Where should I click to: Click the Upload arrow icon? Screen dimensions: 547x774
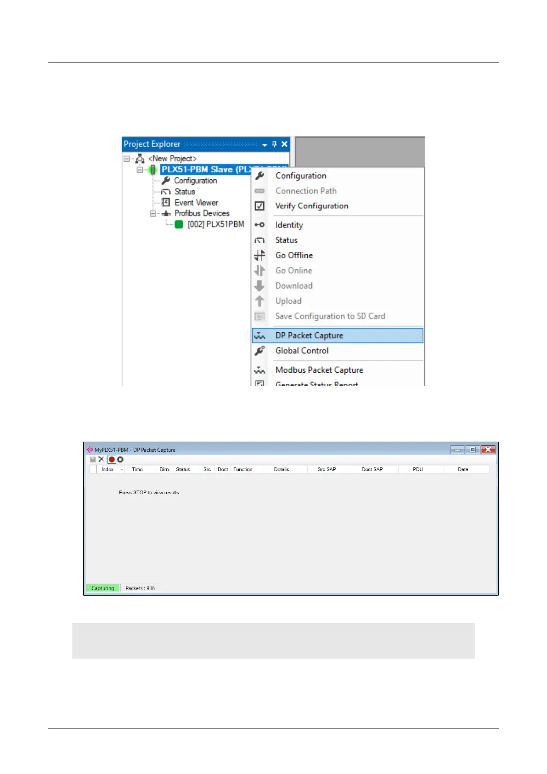pos(259,301)
